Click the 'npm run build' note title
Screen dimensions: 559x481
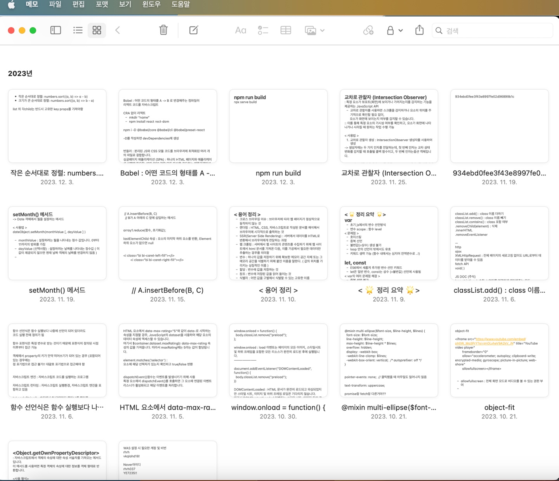point(278,173)
